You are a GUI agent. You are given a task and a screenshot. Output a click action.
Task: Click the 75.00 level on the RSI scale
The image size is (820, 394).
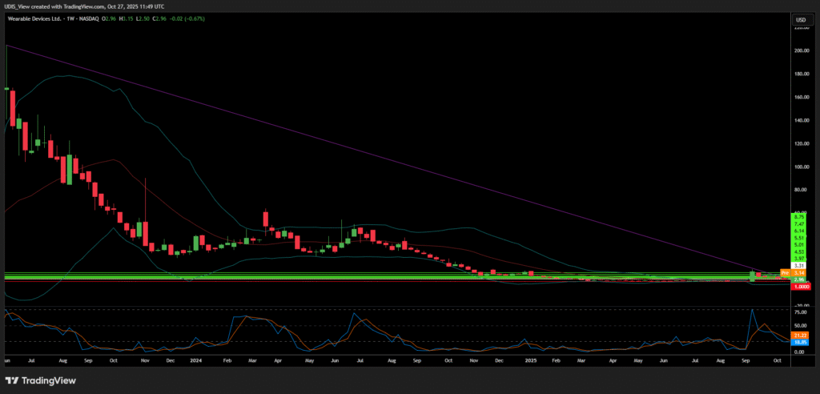coord(798,312)
